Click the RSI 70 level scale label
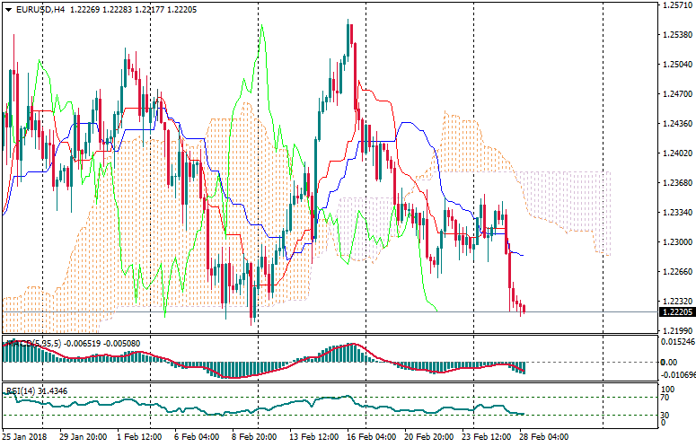The height and width of the screenshot is (447, 696). pyautogui.click(x=667, y=397)
